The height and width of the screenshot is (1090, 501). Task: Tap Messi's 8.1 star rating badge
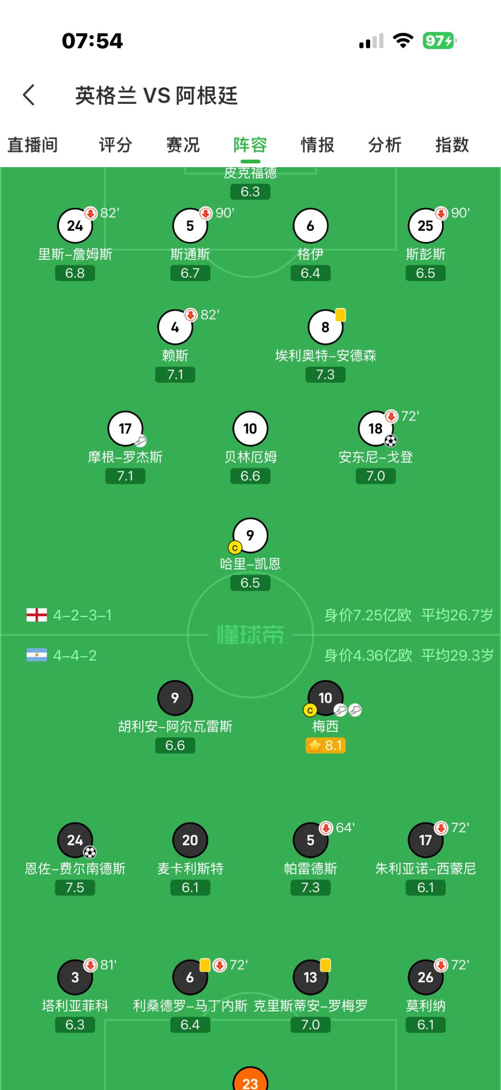click(x=325, y=746)
